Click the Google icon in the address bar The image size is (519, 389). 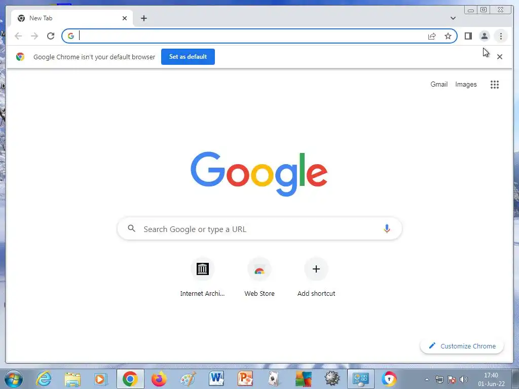point(71,36)
